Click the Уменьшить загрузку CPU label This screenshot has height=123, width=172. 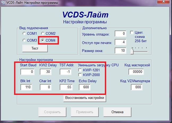pos(98,65)
